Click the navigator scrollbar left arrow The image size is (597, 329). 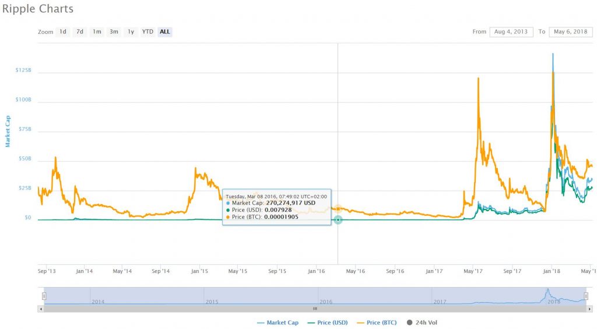tap(41, 309)
